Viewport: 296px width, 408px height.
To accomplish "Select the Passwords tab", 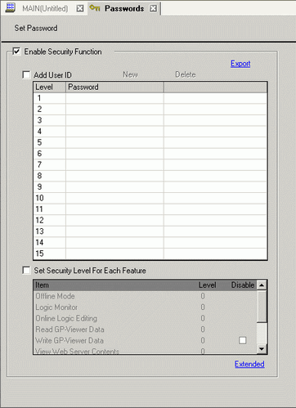I will tap(124, 8).
